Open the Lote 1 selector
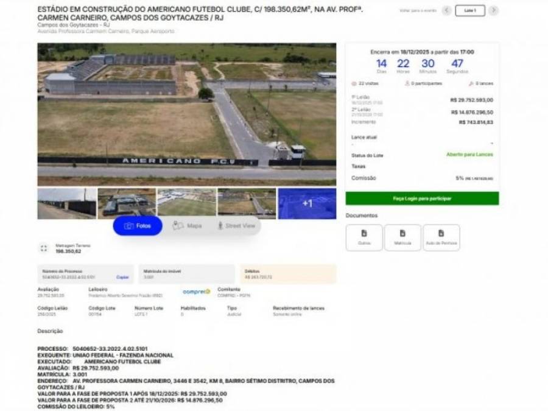This screenshot has width=548, height=411. tap(470, 10)
